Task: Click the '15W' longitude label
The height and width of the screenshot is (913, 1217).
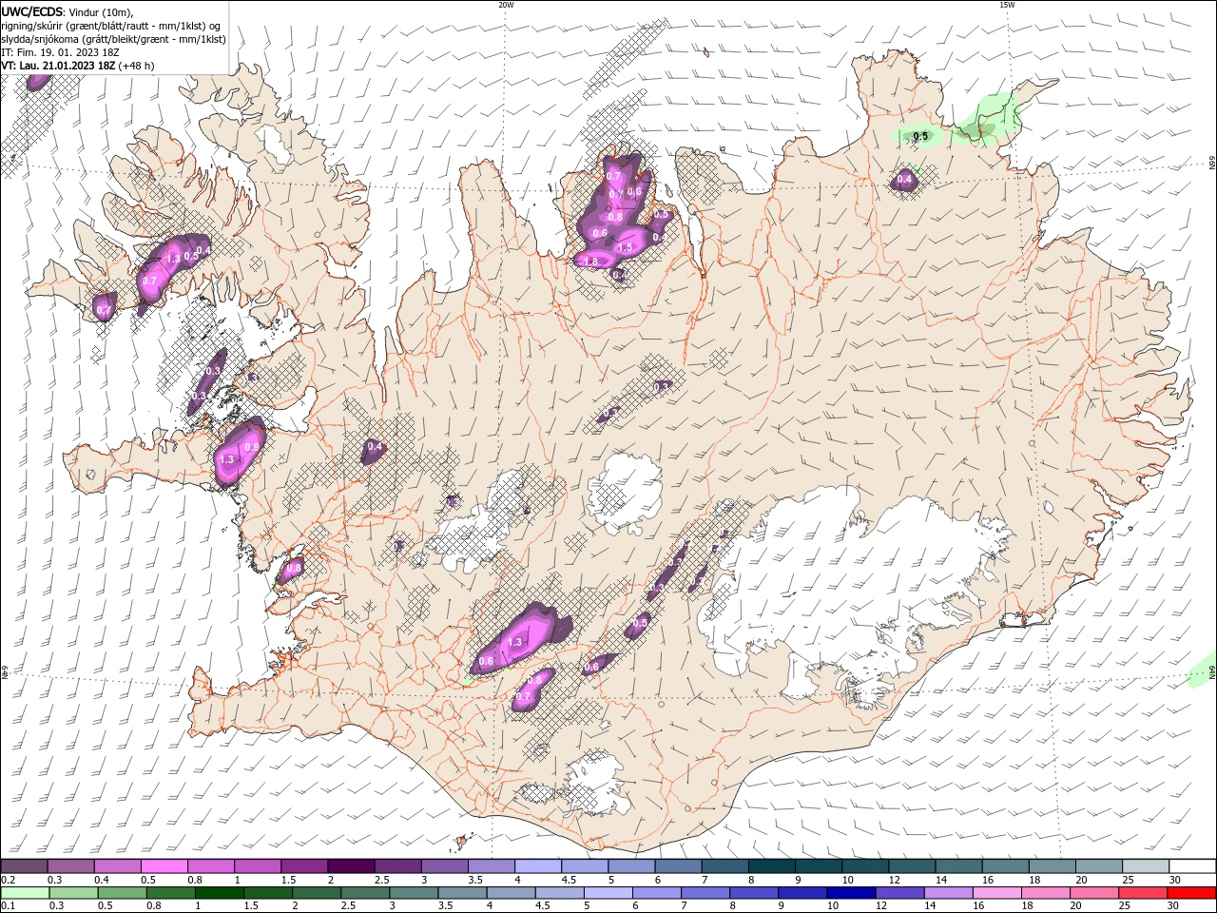Action: [1007, 5]
